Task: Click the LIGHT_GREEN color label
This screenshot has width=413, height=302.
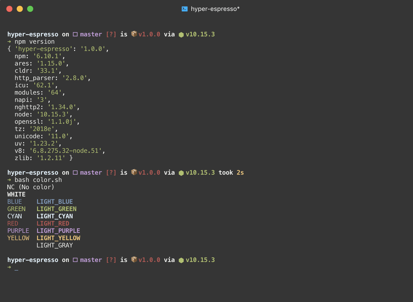Action: tap(56, 209)
